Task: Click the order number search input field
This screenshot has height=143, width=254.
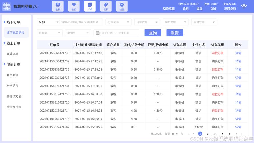Action: (x=81, y=22)
